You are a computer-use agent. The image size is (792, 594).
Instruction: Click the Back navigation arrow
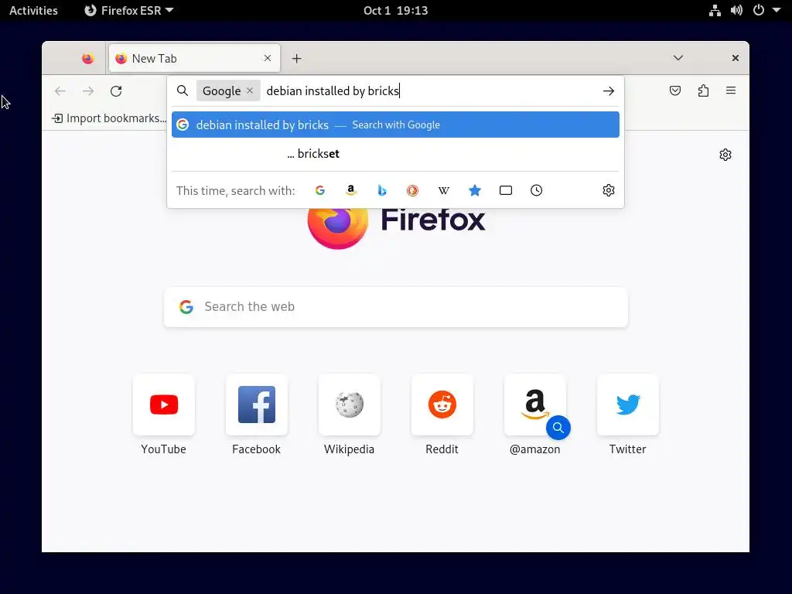pyautogui.click(x=60, y=91)
